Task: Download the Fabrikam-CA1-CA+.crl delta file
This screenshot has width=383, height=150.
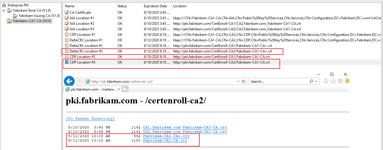Action: coord(166,136)
